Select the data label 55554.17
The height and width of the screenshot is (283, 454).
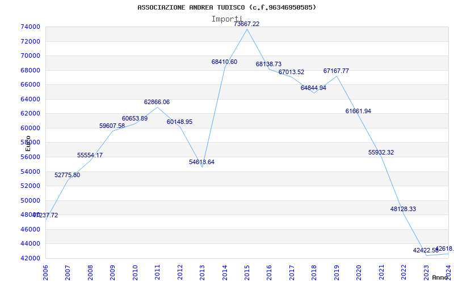(90, 155)
